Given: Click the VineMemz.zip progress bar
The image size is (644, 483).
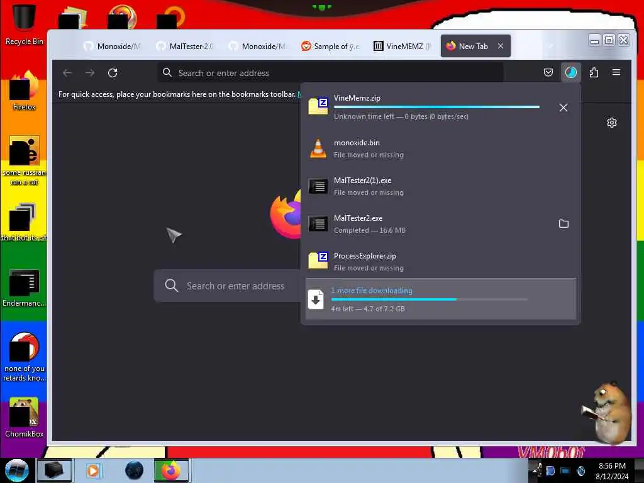Looking at the screenshot, I should coord(436,107).
